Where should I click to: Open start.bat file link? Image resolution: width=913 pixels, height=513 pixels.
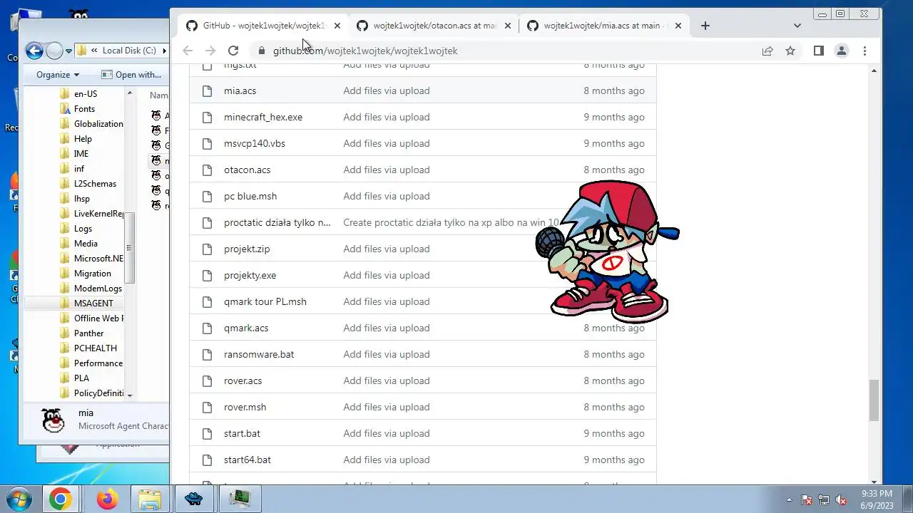click(242, 433)
